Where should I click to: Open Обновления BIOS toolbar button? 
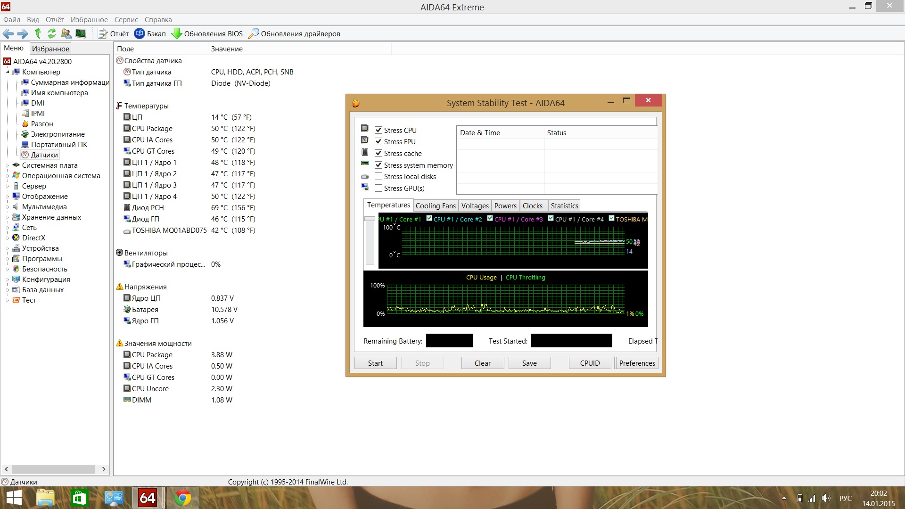[207, 33]
